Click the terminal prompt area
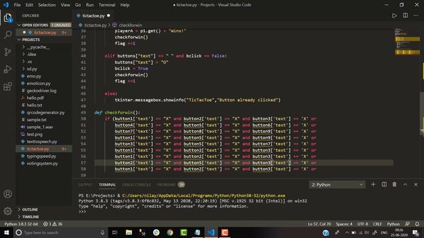Image resolution: width=424 pixels, height=238 pixels. [83, 212]
